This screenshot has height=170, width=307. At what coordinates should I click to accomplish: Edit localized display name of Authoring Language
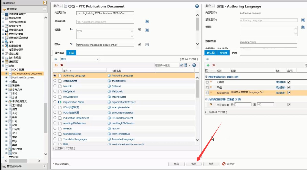pos(303,20)
